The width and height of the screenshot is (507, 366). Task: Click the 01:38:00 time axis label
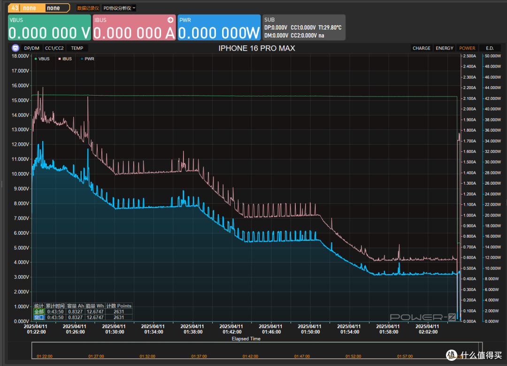tap(192, 329)
